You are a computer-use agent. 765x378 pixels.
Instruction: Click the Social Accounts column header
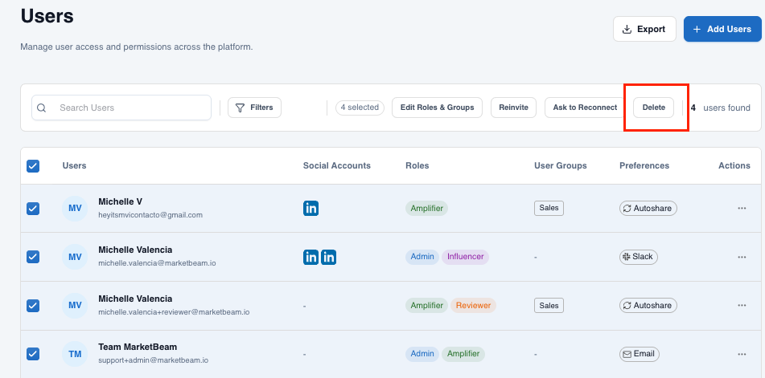pyautogui.click(x=336, y=166)
